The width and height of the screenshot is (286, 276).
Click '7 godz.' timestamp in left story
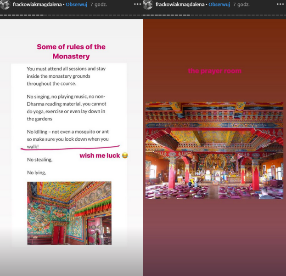[99, 5]
